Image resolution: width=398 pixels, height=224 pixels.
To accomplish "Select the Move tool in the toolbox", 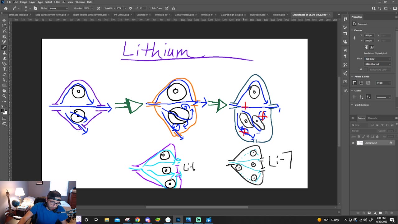I will (4, 20).
